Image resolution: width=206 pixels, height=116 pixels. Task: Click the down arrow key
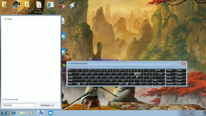[149, 84]
